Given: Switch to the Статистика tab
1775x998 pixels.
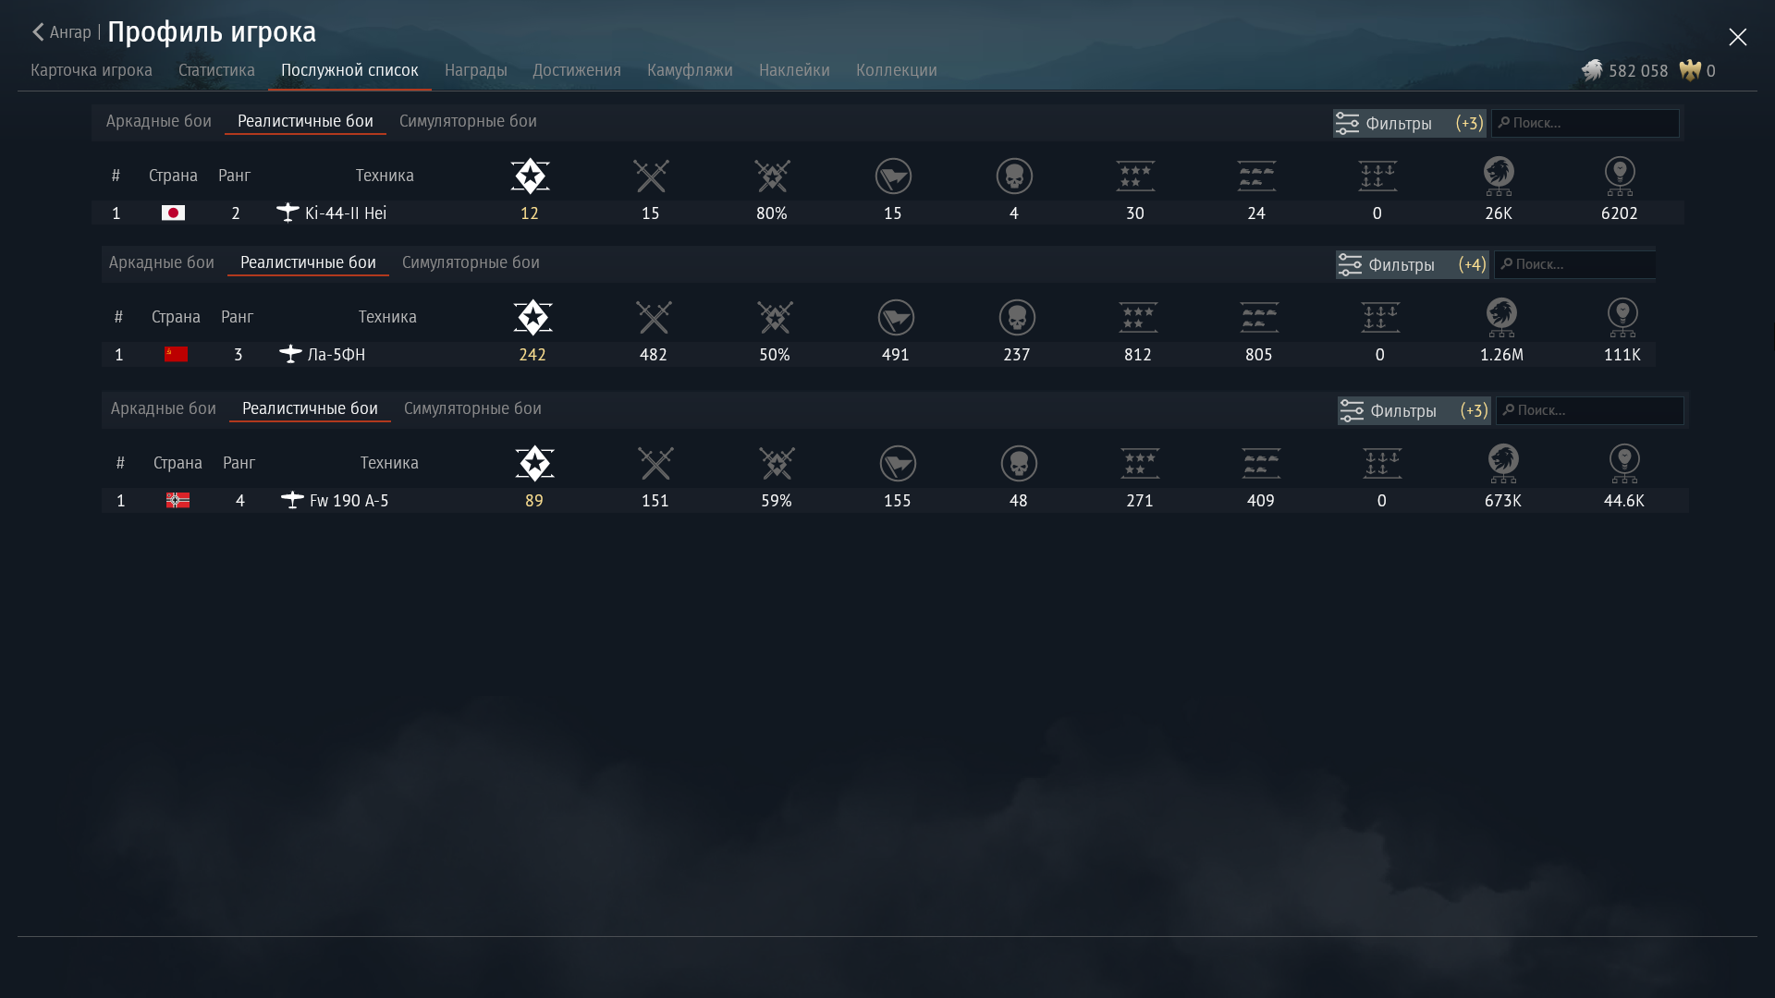Looking at the screenshot, I should (x=216, y=70).
